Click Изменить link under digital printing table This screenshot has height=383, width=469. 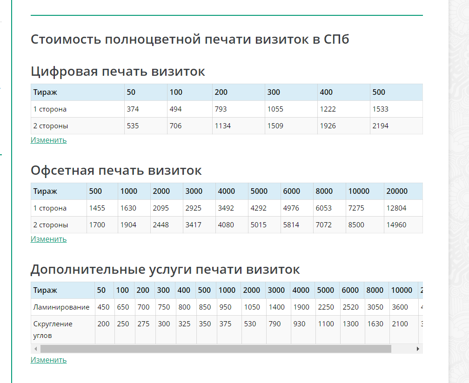pyautogui.click(x=48, y=140)
